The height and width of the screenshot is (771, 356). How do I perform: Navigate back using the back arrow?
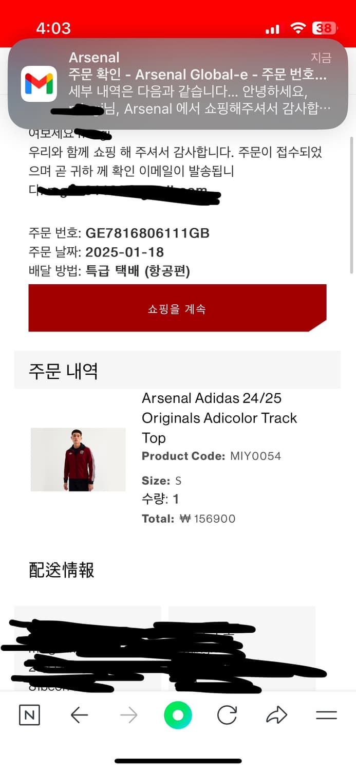(x=79, y=714)
